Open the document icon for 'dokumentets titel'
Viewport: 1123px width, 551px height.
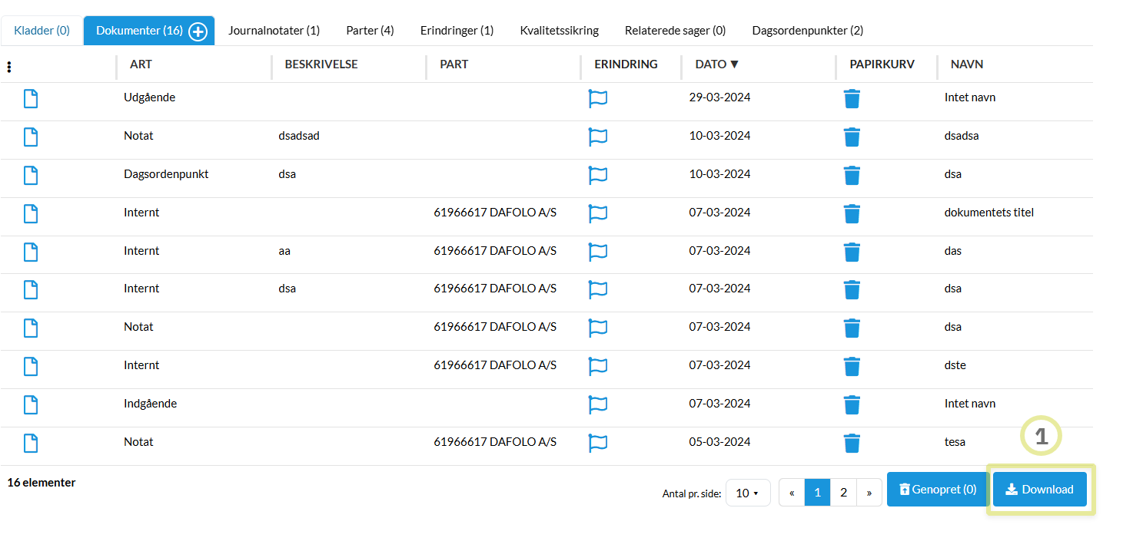(30, 213)
